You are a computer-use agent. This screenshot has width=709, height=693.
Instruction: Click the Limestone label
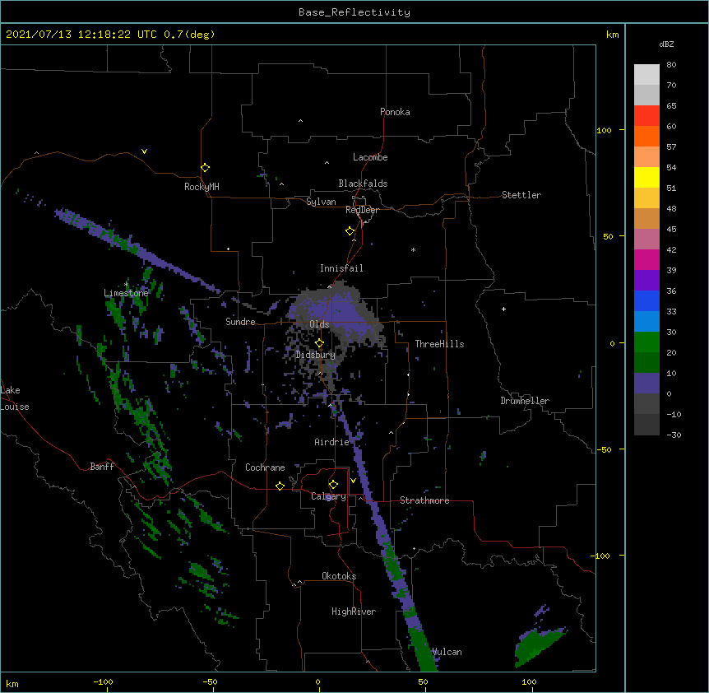pos(126,293)
